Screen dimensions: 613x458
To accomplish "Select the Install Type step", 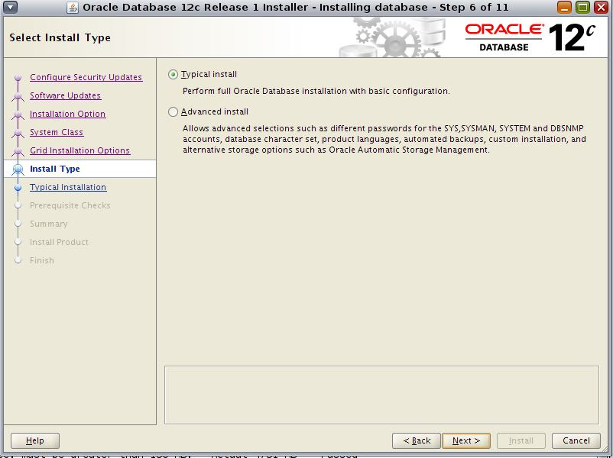I will point(55,169).
